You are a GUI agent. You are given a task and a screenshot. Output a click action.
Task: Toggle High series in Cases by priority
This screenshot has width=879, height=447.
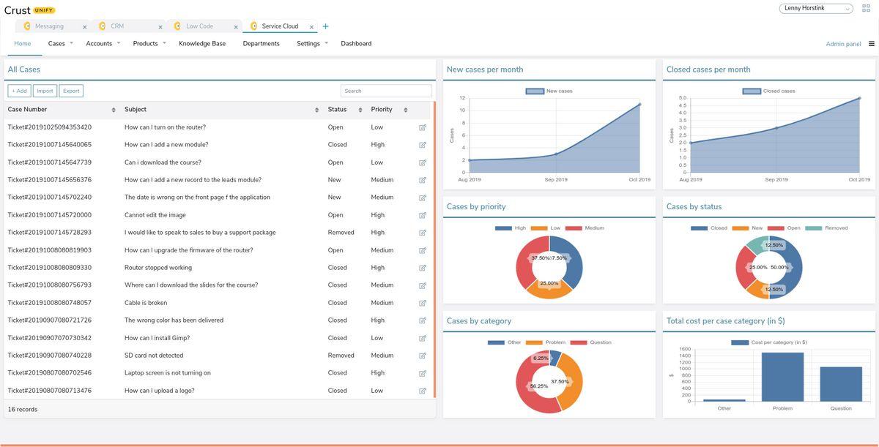coord(511,228)
